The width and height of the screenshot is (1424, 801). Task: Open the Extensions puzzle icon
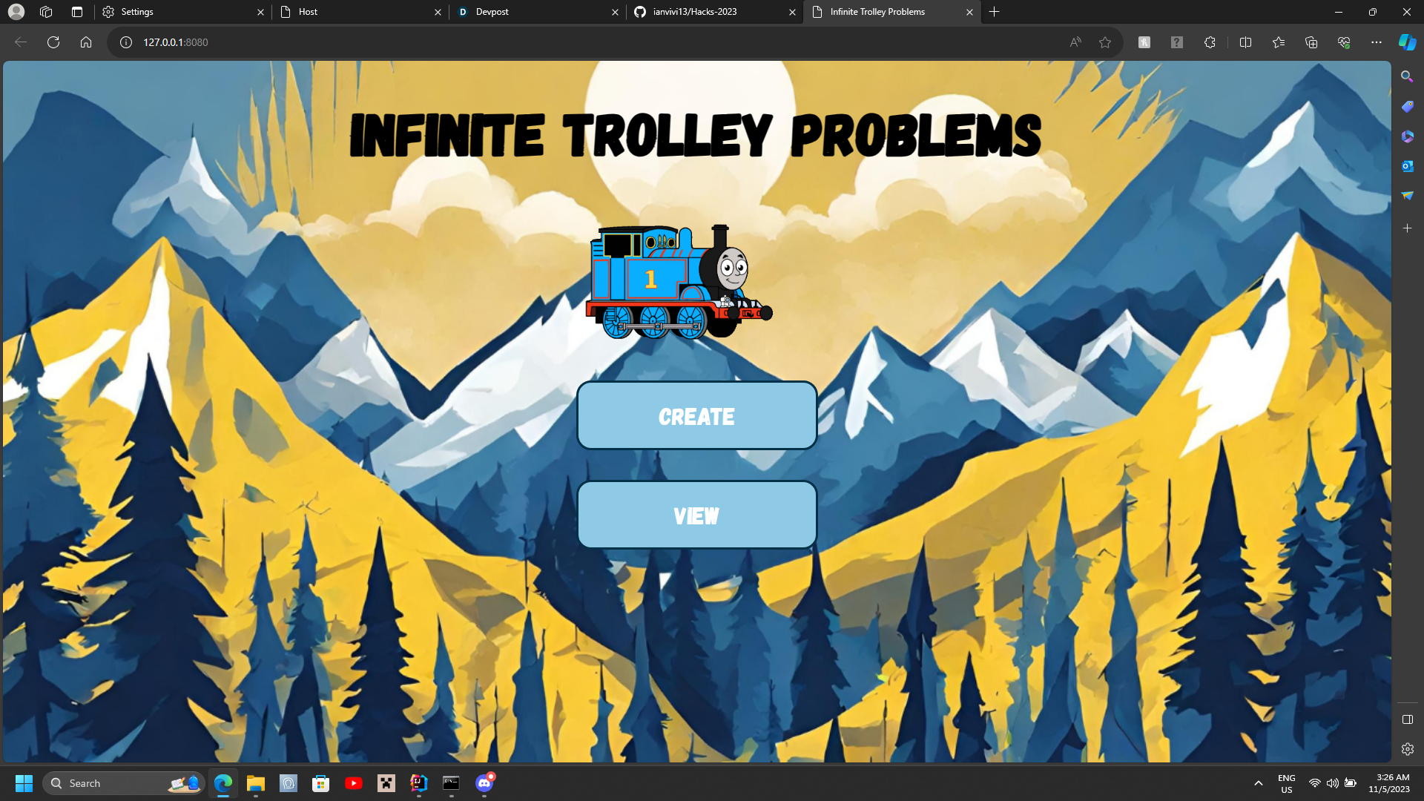1210,42
